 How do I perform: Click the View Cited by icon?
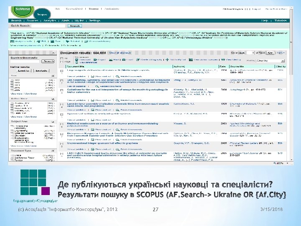(223, 60)
